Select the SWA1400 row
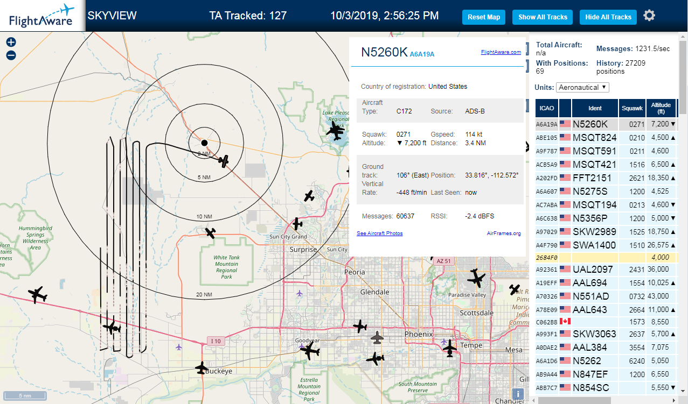688x404 pixels. point(607,245)
